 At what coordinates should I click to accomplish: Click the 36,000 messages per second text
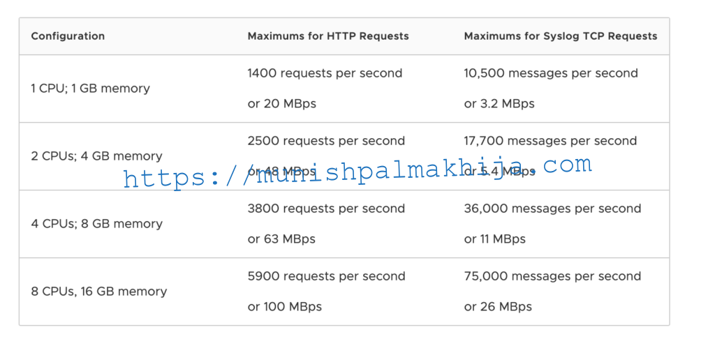(553, 209)
